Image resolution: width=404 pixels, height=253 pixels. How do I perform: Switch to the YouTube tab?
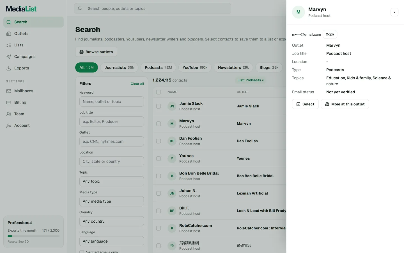click(195, 67)
